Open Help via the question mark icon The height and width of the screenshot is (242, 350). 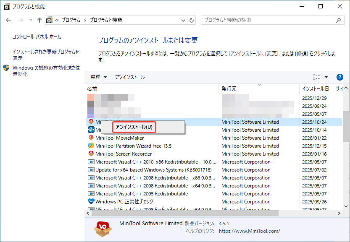coord(339,77)
